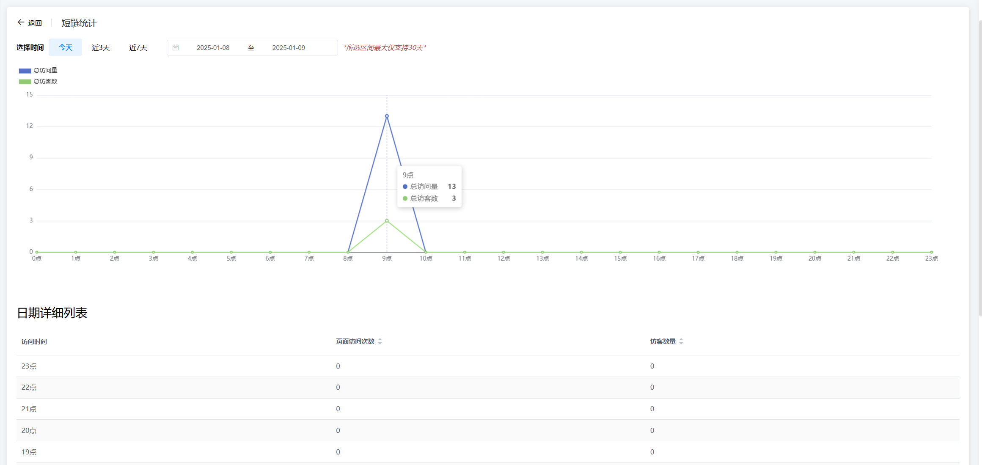This screenshot has height=465, width=982.
Task: Open end date field 2025-01-09
Action: (x=289, y=48)
